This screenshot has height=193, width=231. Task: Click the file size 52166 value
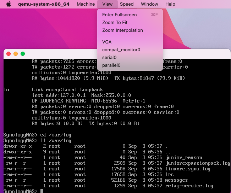tap(118, 180)
